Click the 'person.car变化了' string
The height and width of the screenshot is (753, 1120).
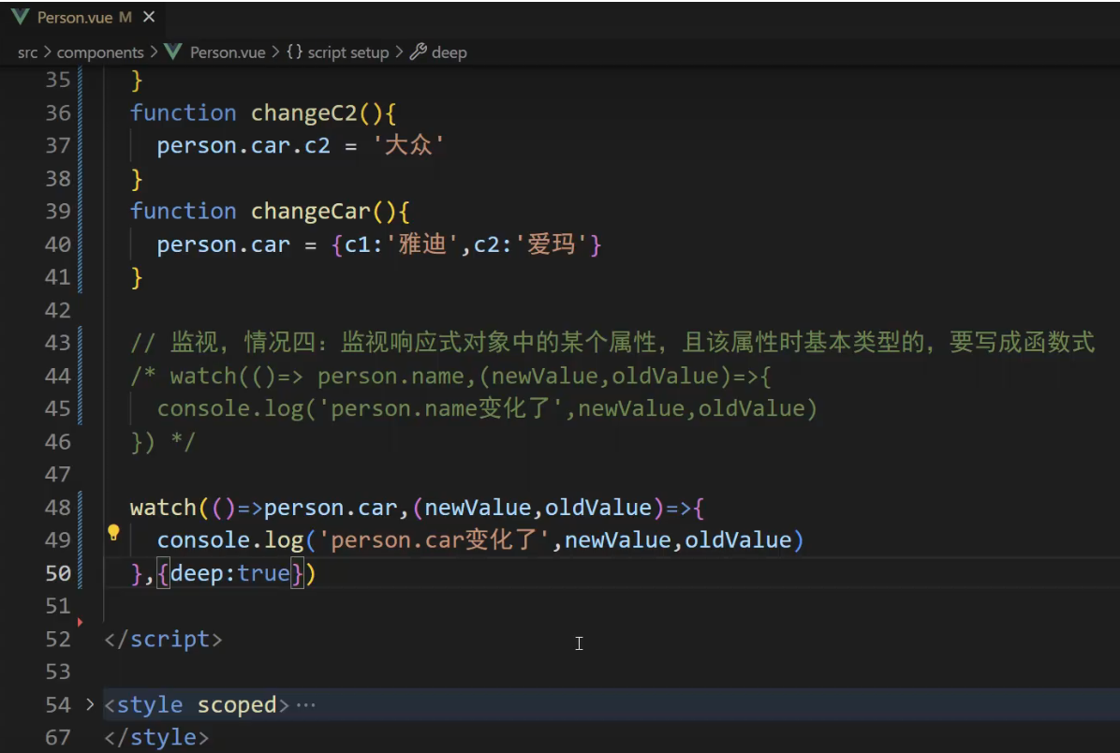(435, 540)
